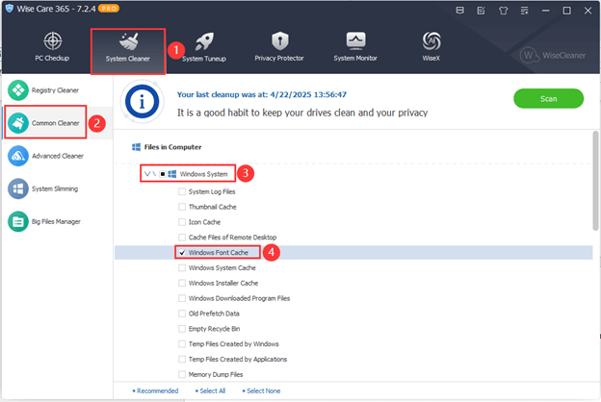Click the PRO badge in title bar
Image resolution: width=601 pixels, height=402 pixels.
click(x=109, y=9)
